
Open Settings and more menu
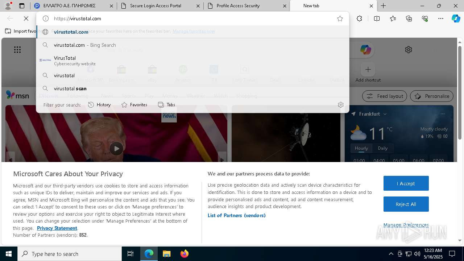click(441, 18)
